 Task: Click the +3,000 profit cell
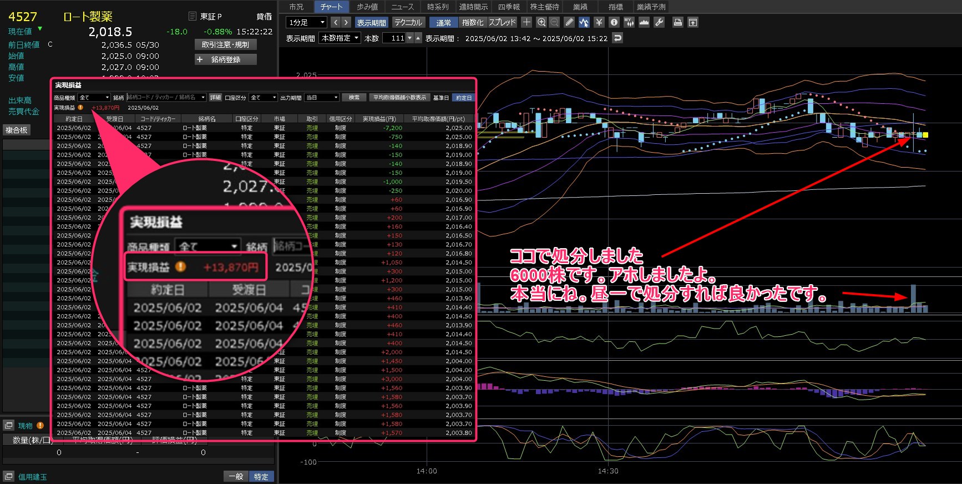tap(392, 379)
